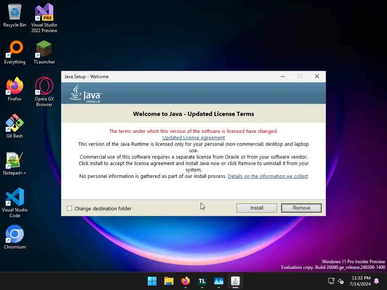Screen dimensions: 387x290
Task: Open the blue monitor app in taskbar
Action: point(219,281)
